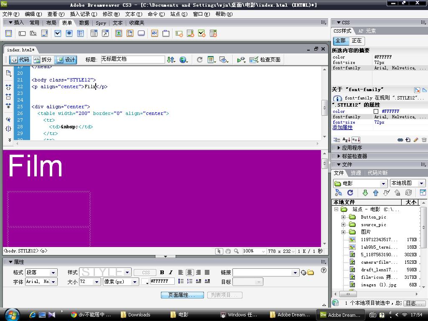This screenshot has width=428, height=321.
Task: Open the 格式 paragraph format dropdown
Action: tap(41, 273)
